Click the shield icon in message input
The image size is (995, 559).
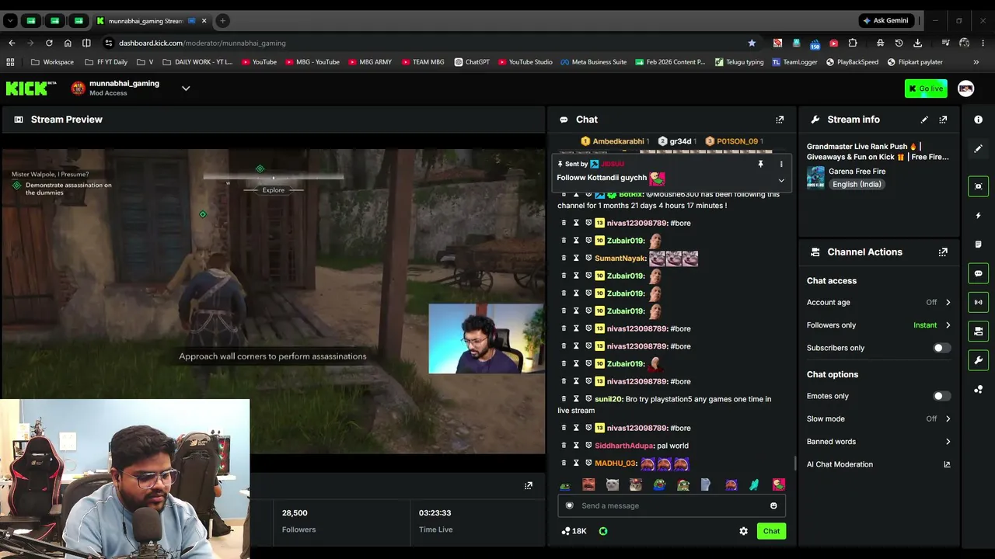click(x=569, y=506)
